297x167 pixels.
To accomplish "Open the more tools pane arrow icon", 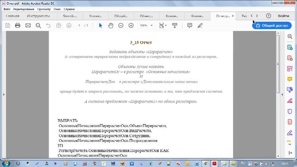I will (x=291, y=153).
